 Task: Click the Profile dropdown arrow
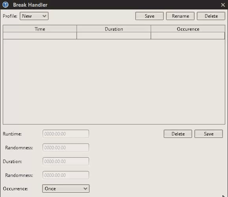(x=44, y=16)
